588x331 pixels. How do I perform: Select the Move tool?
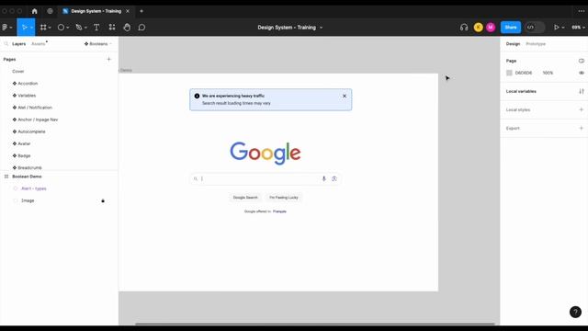pyautogui.click(x=24, y=28)
